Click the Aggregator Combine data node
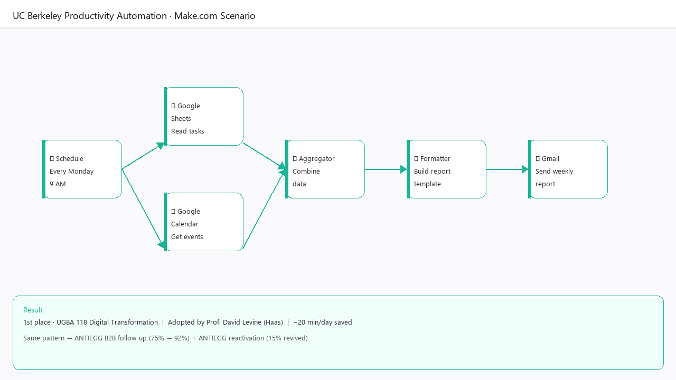676x380 pixels. click(x=325, y=169)
